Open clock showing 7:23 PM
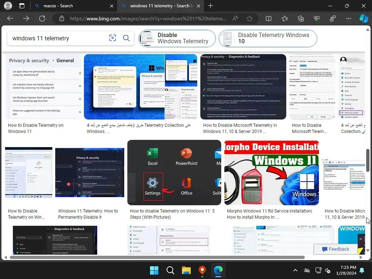The width and height of the screenshot is (372, 279). tap(346, 270)
